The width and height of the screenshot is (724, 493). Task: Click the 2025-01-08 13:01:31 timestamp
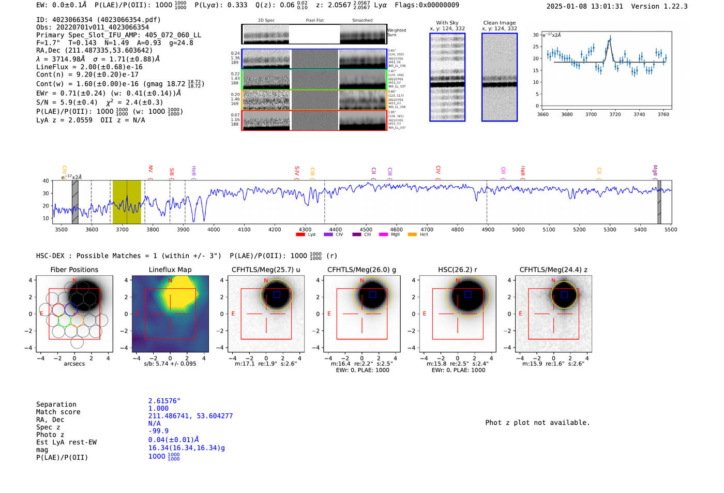584,6
